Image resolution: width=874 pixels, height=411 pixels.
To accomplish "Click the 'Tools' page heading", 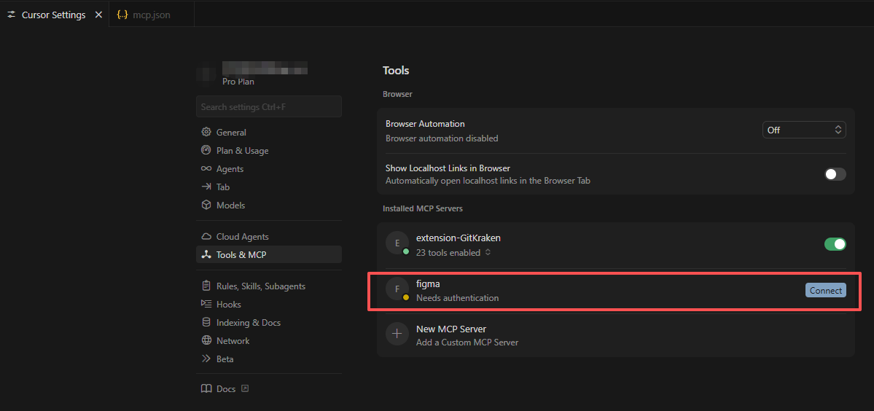I will pyautogui.click(x=396, y=71).
